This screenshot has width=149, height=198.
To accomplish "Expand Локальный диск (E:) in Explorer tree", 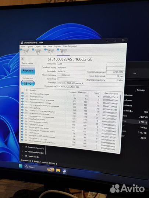I will [23, 151].
